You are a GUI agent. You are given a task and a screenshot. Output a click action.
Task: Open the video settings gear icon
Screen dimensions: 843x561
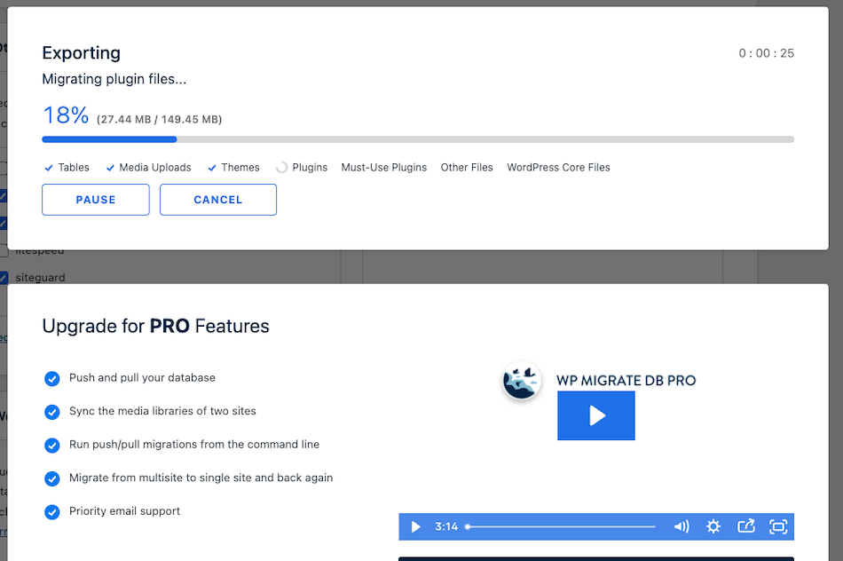click(x=713, y=526)
